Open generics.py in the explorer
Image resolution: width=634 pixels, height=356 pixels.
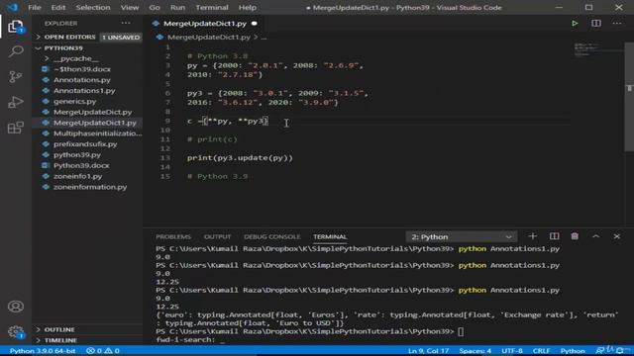[75, 101]
